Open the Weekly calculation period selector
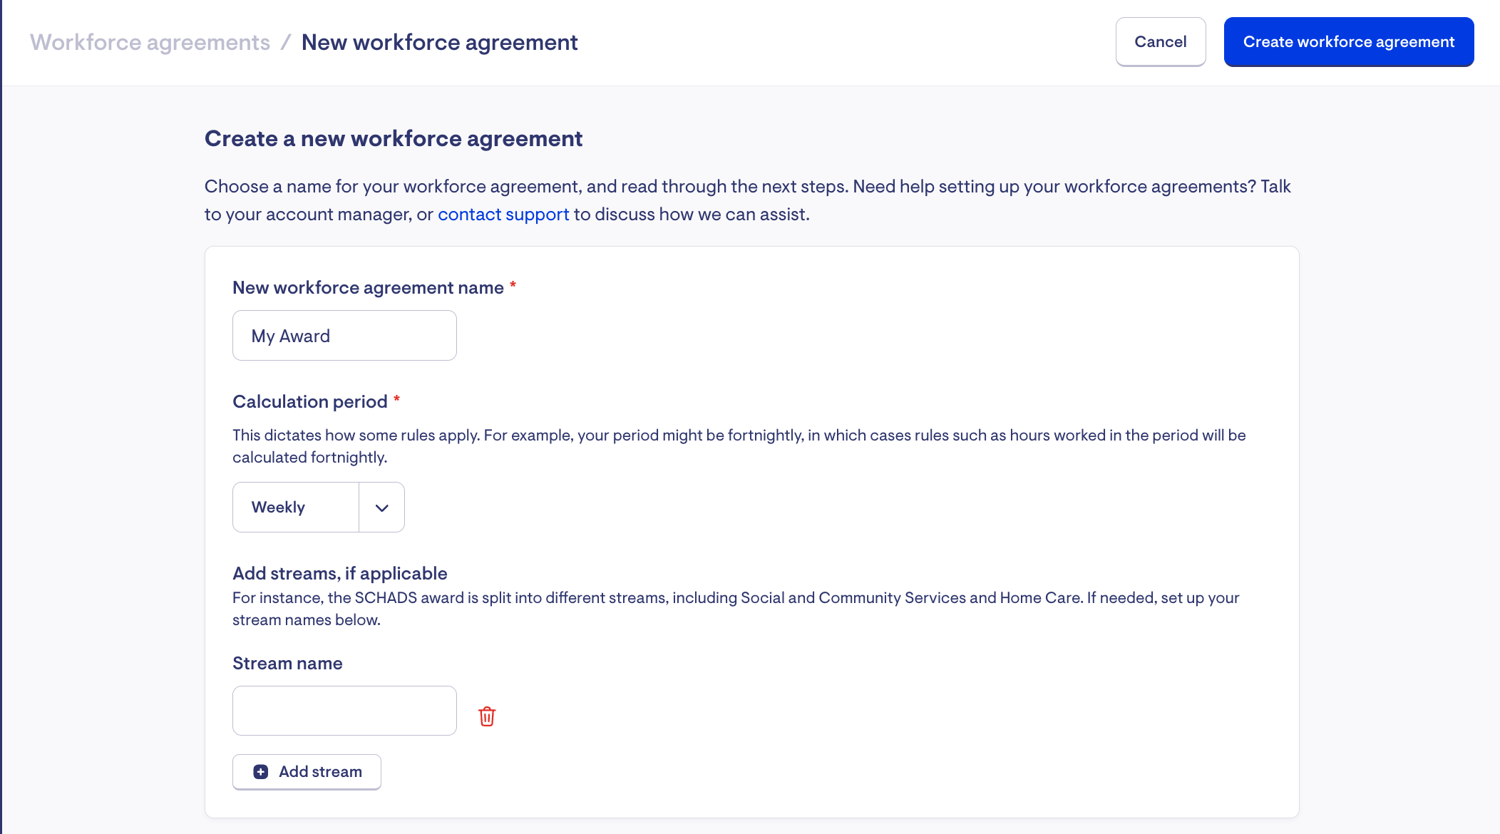The width and height of the screenshot is (1500, 834). tap(318, 508)
